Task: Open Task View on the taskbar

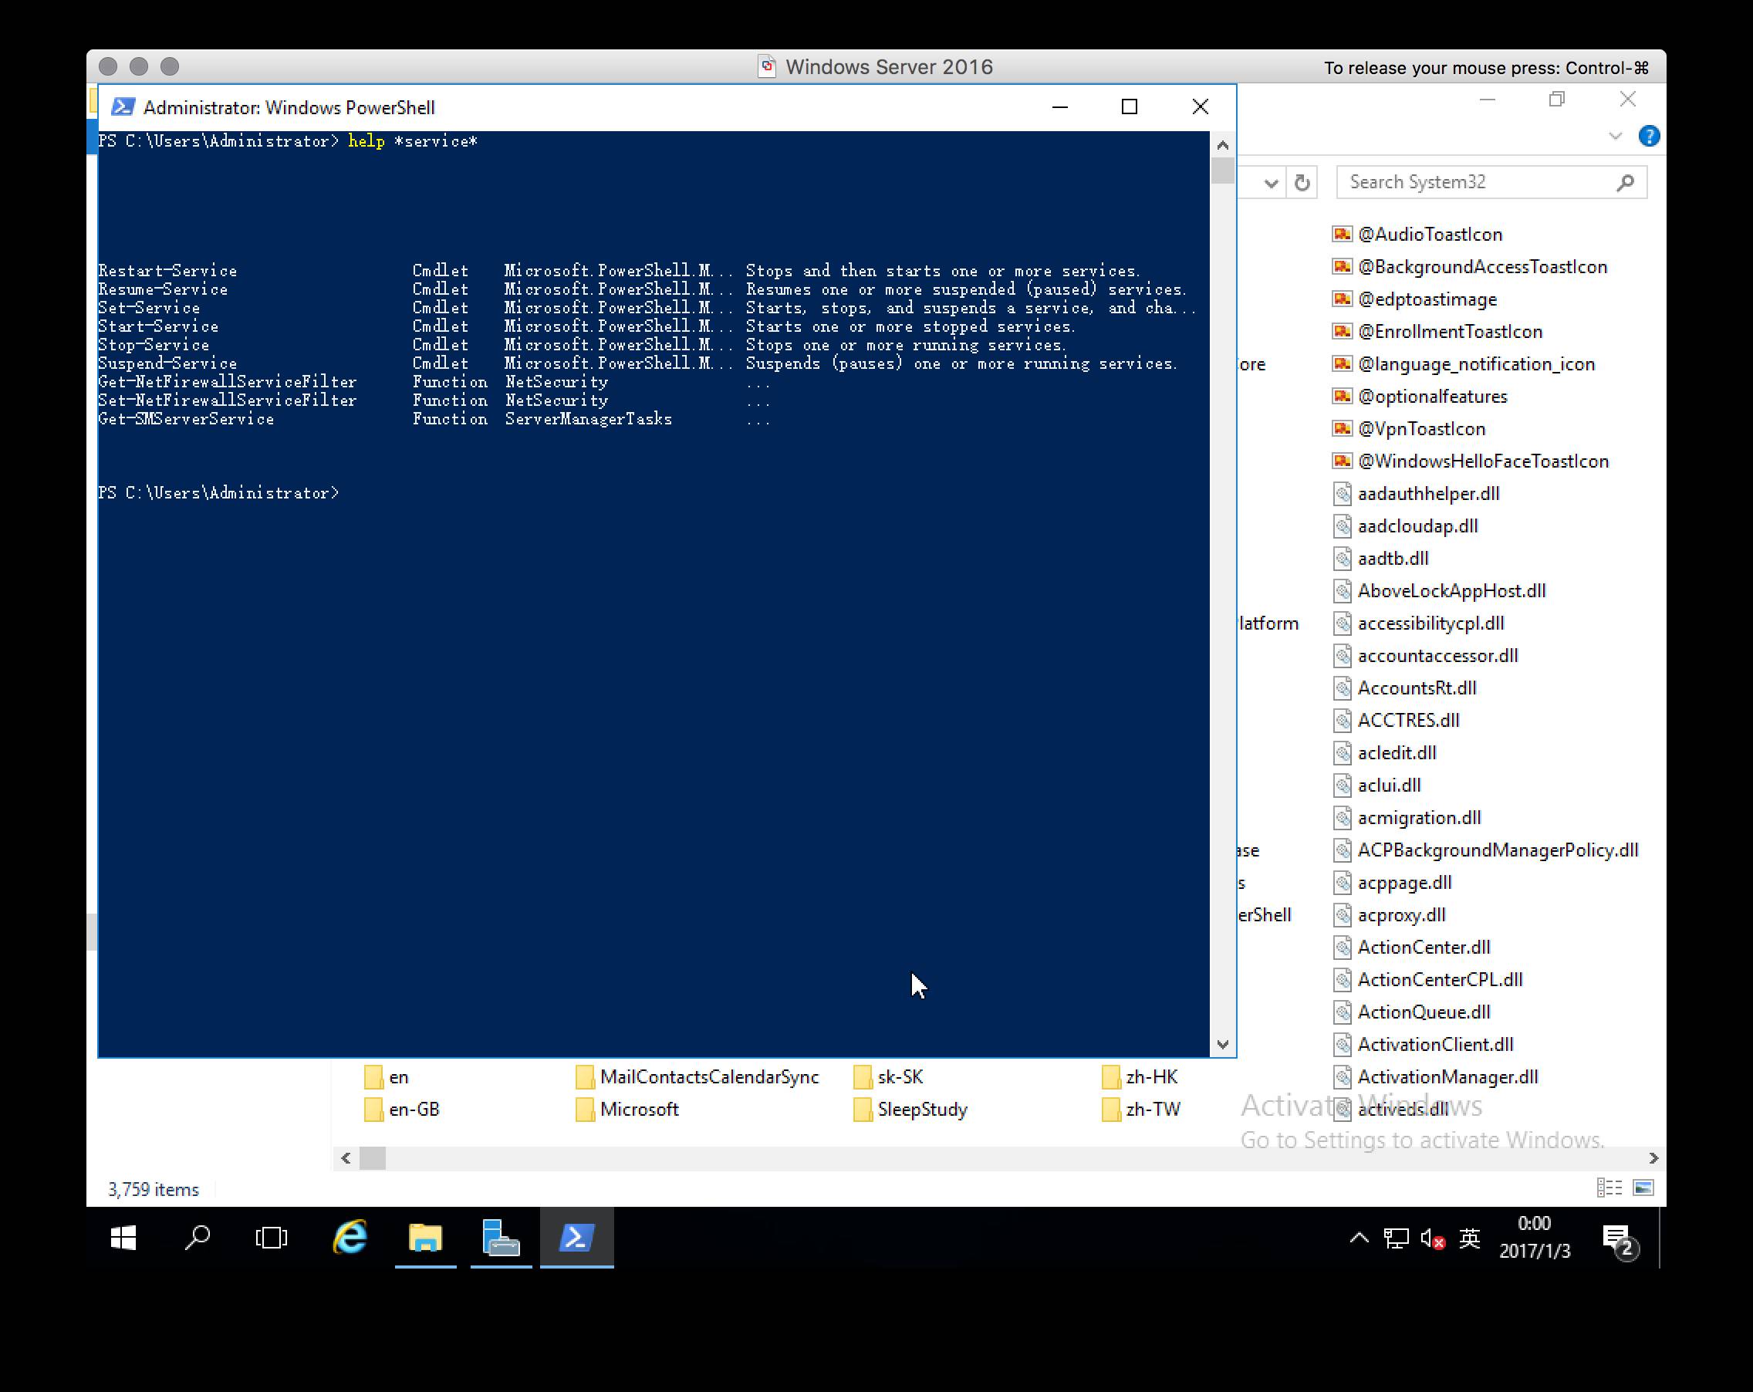Action: coord(271,1238)
